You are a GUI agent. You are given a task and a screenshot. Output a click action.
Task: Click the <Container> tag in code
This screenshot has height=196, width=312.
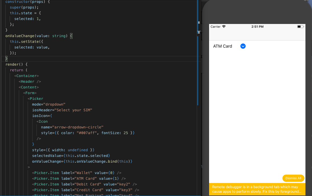(27, 76)
